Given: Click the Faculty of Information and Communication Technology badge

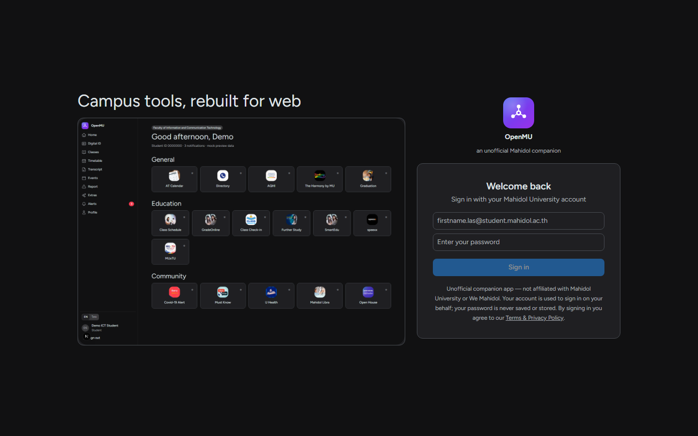Looking at the screenshot, I should [187, 128].
